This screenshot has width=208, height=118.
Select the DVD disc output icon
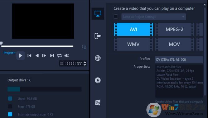coord(98,80)
